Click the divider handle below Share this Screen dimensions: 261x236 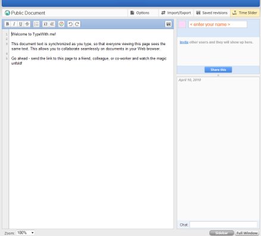coord(218,75)
